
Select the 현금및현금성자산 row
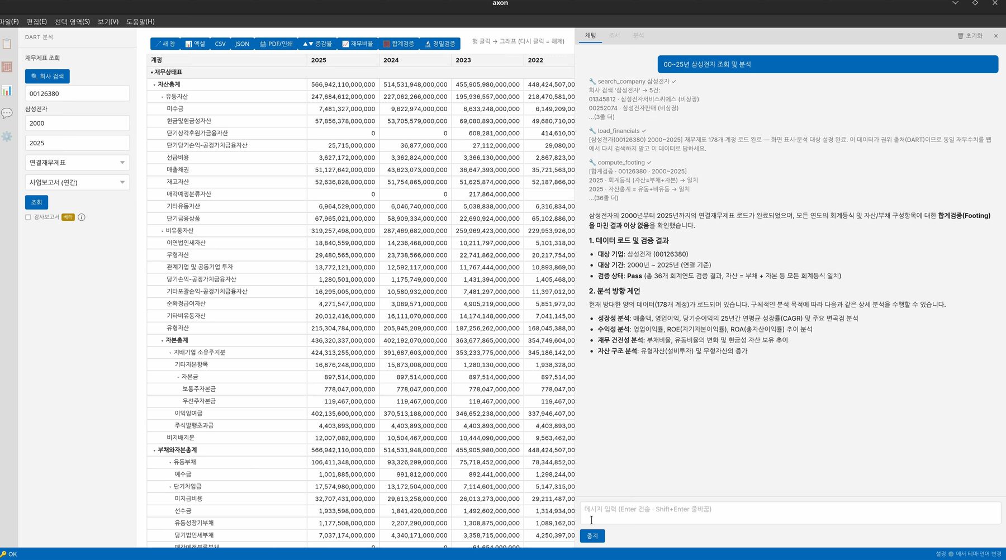click(360, 121)
